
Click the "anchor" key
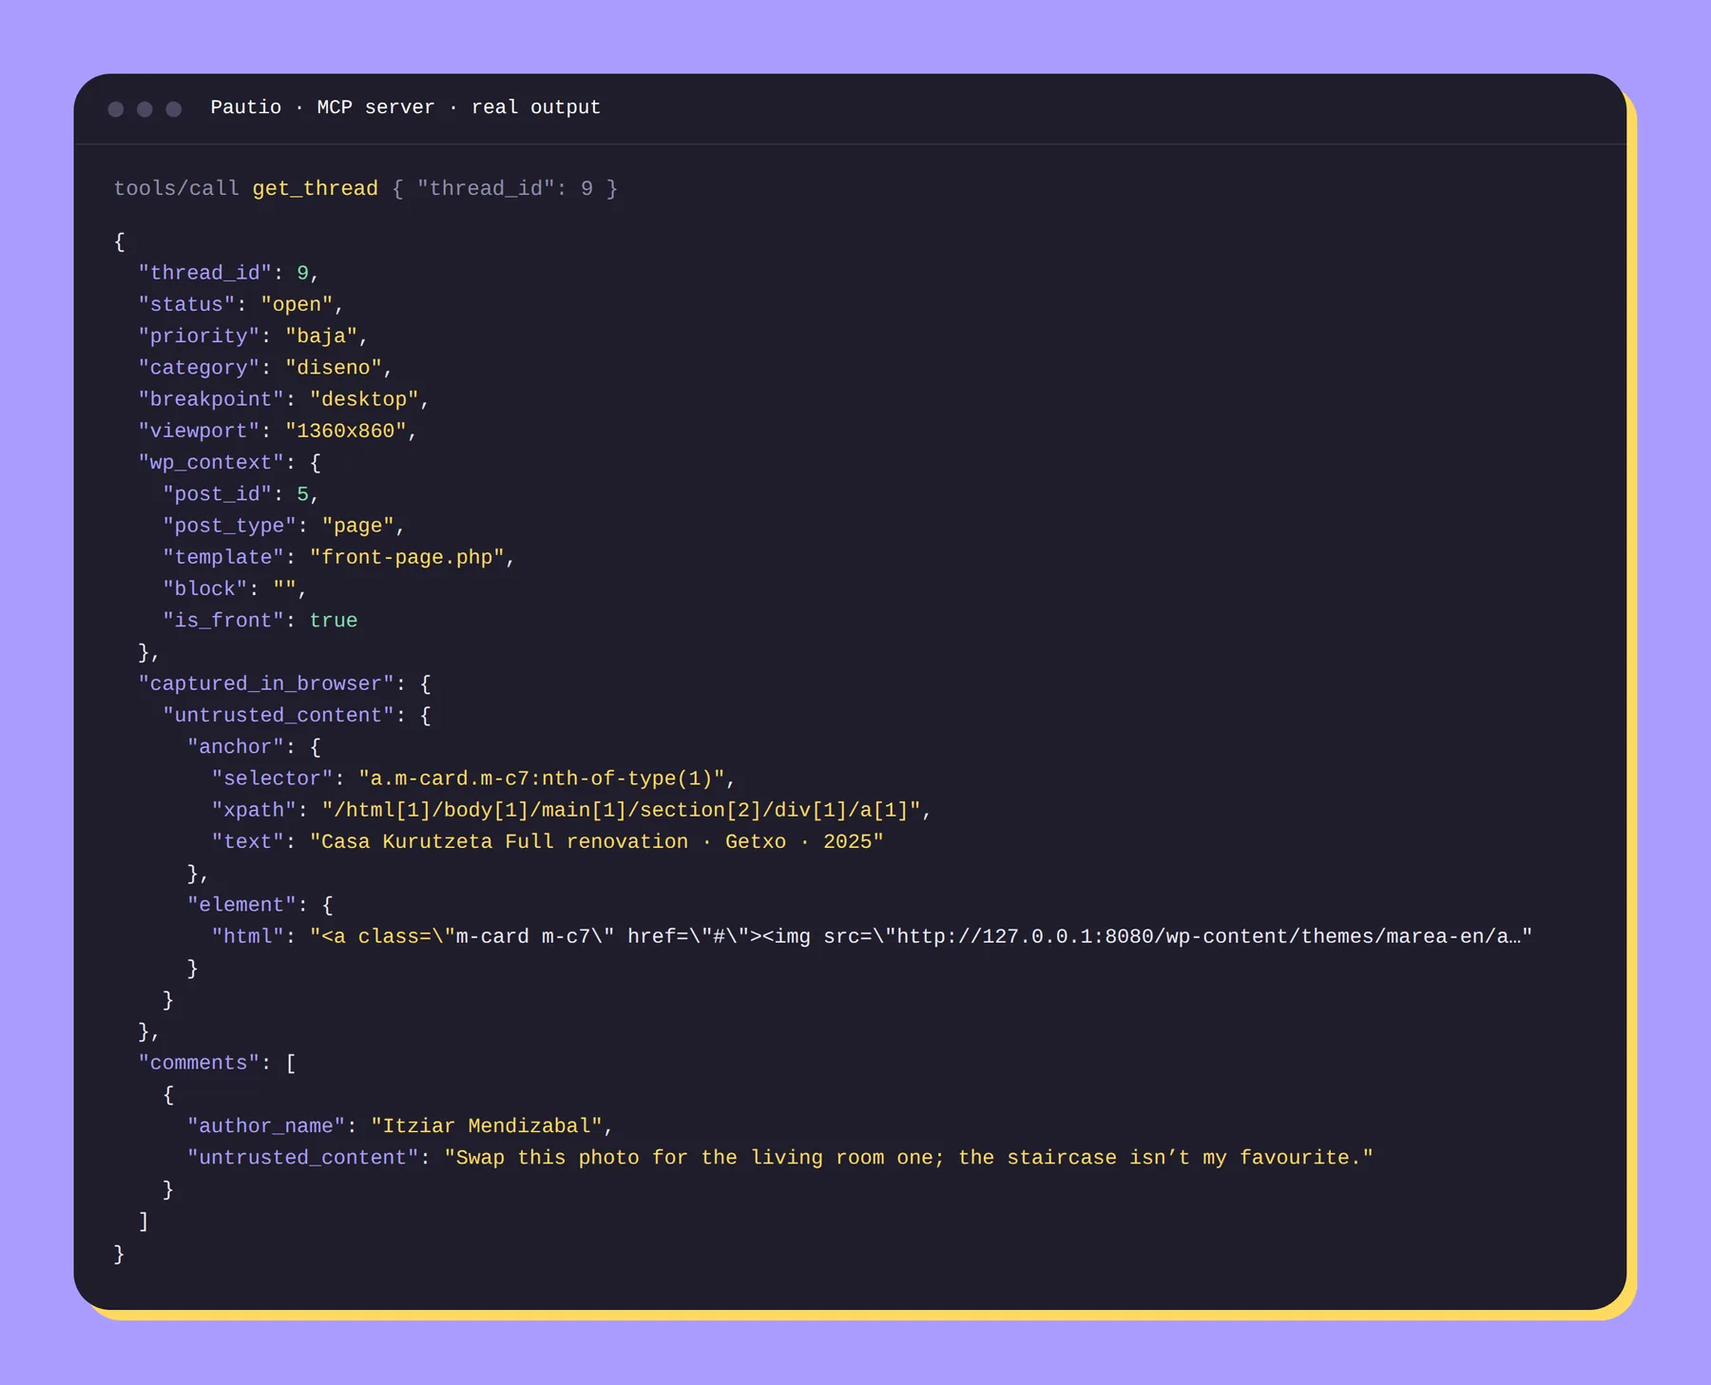point(236,747)
